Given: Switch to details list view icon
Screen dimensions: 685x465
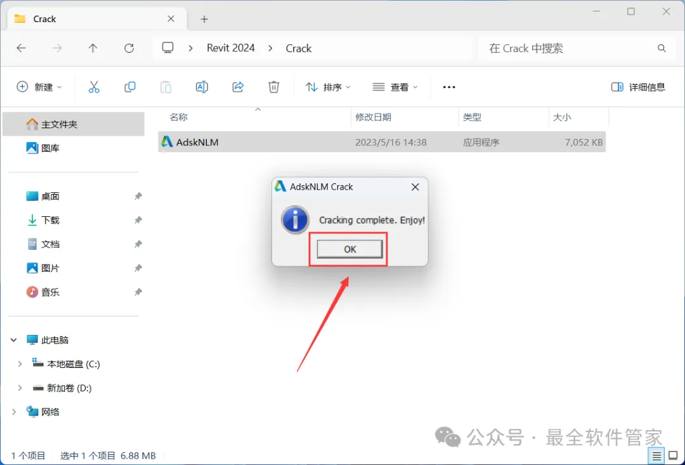Looking at the screenshot, I should coord(656,456).
